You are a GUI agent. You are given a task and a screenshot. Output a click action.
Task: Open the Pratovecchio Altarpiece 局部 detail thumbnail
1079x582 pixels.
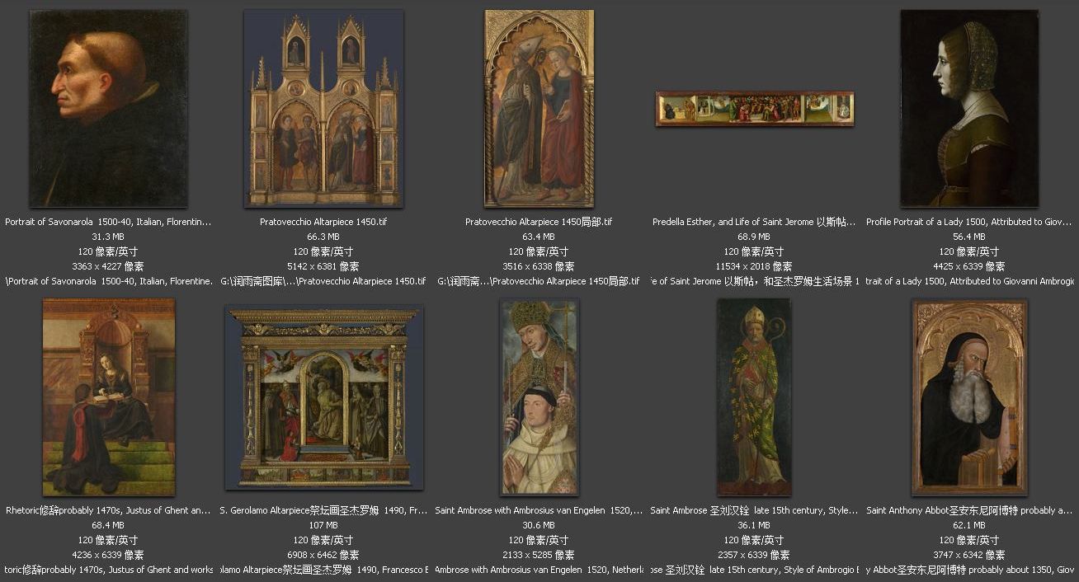[539, 109]
